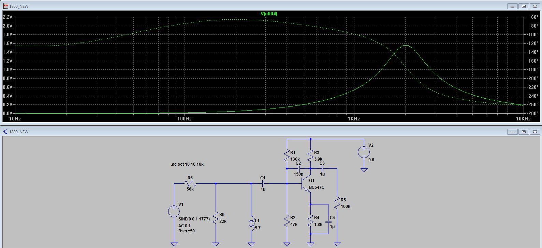Click the V(n004) trace label
542x248 pixels.
pyautogui.click(x=269, y=14)
